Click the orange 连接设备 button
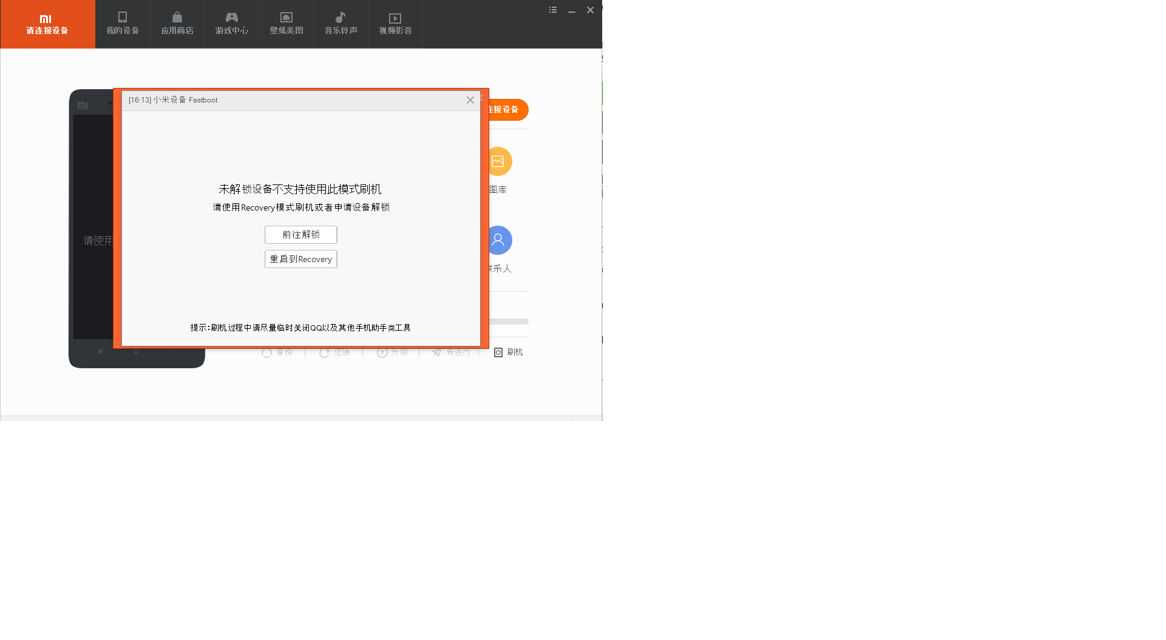Screen dimensions: 1166x640 coord(509,110)
